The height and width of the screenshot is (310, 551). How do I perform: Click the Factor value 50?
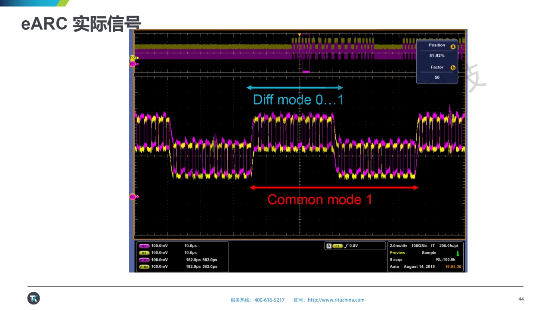click(x=437, y=77)
